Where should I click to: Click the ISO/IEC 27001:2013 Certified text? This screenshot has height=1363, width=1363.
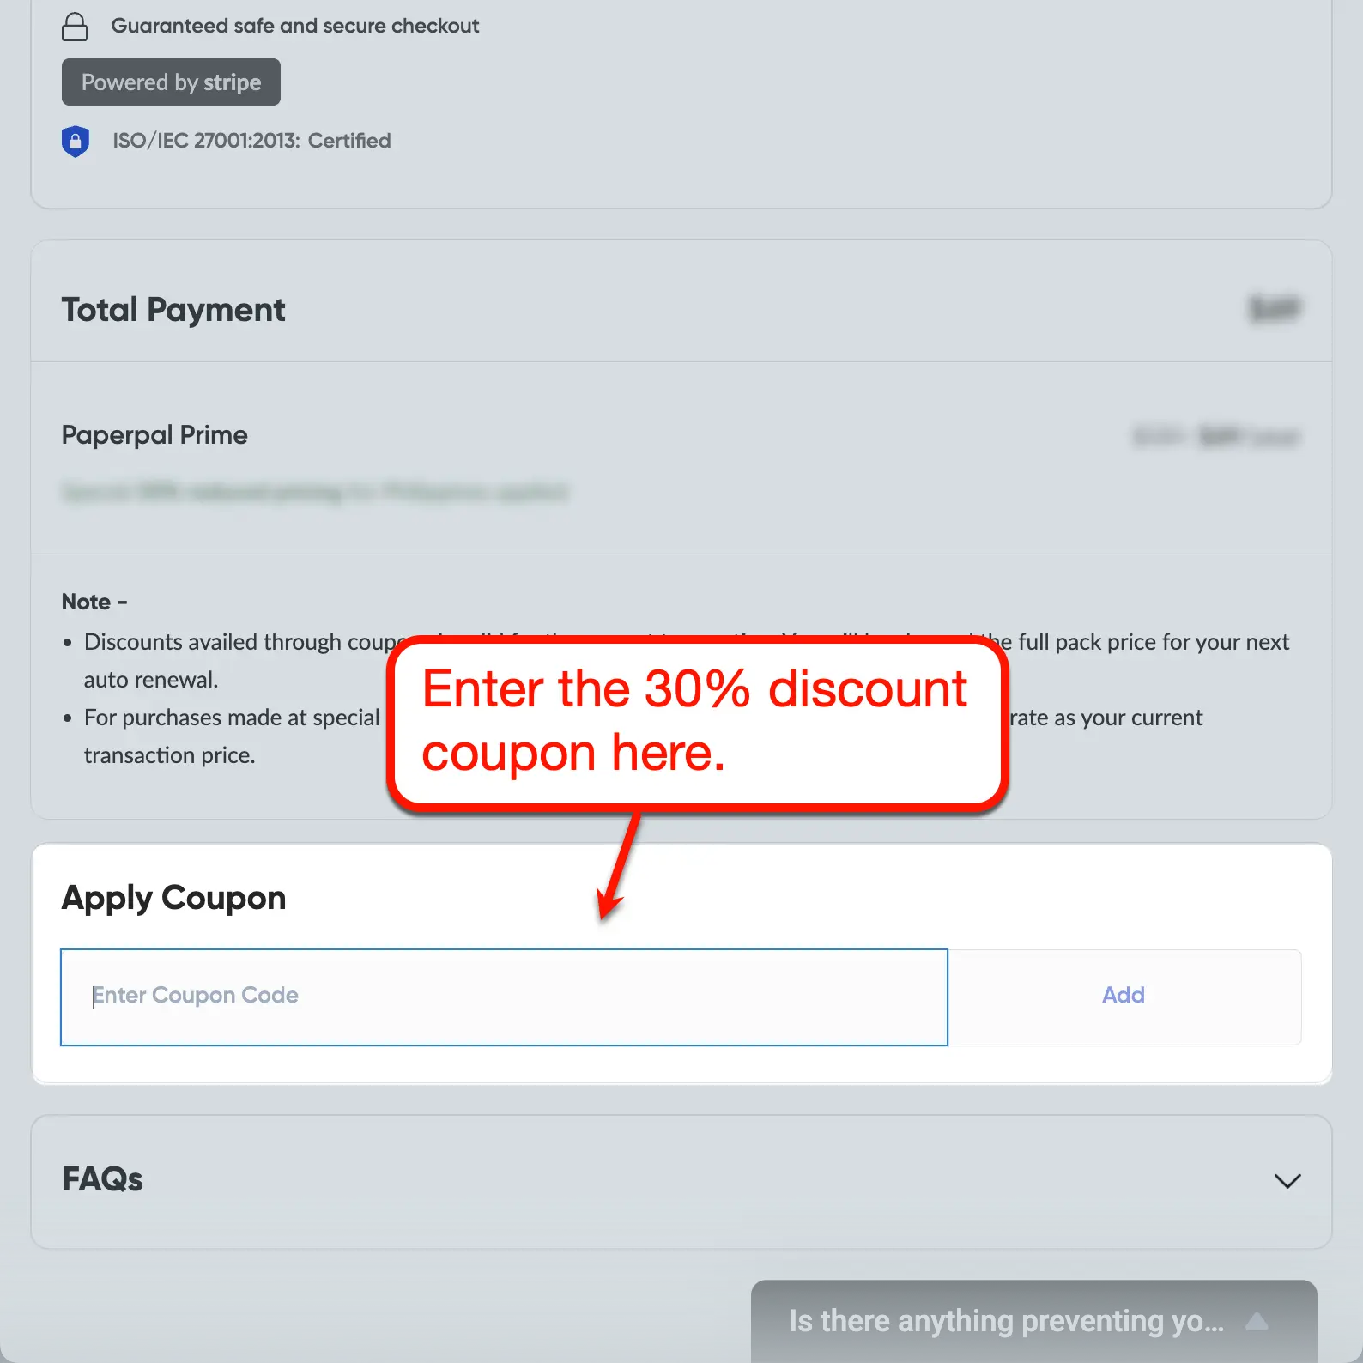(x=251, y=141)
